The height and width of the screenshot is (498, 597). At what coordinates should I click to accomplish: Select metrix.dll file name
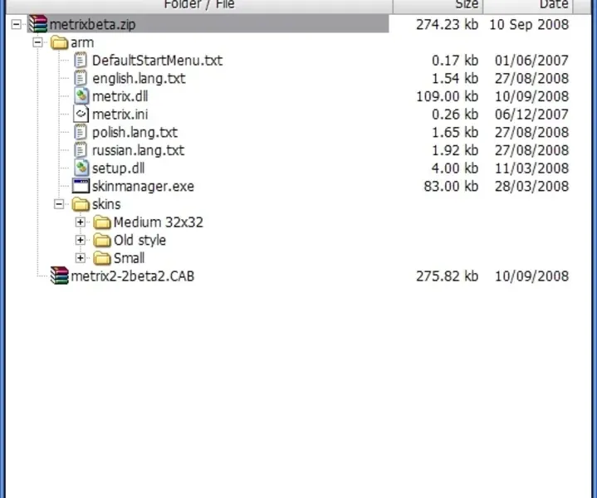[x=120, y=96]
